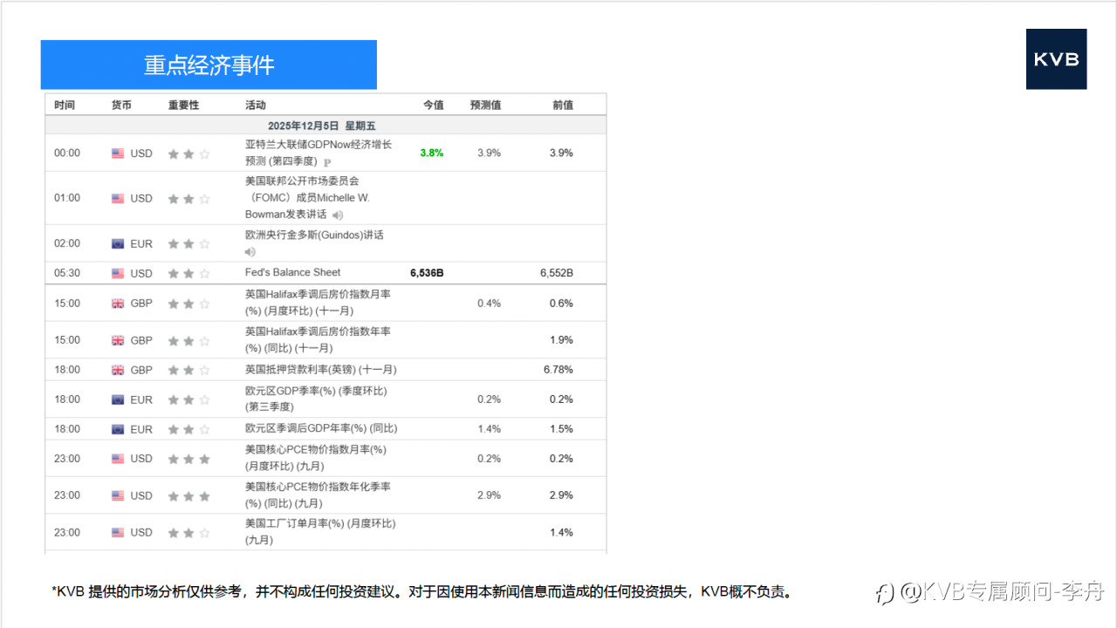This screenshot has height=628, width=1117.
Task: Click the '前值' column header
Action: [563, 105]
